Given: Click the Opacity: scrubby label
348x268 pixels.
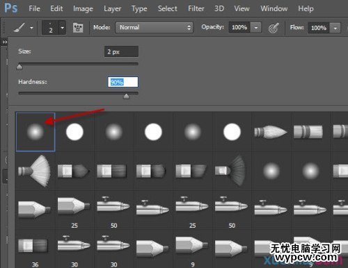Looking at the screenshot, I should [212, 27].
